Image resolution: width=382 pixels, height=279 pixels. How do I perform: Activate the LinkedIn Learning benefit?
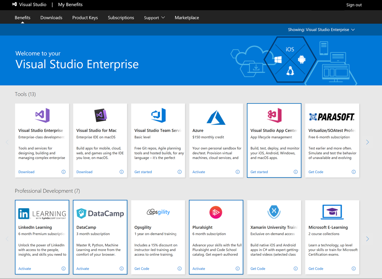coord(25,269)
